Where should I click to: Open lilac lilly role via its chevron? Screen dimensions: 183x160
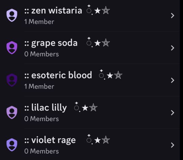(x=172, y=113)
